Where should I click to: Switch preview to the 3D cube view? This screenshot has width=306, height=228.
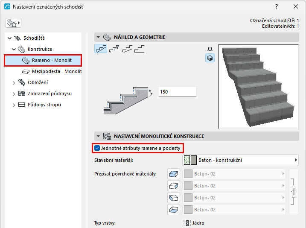[210, 58]
